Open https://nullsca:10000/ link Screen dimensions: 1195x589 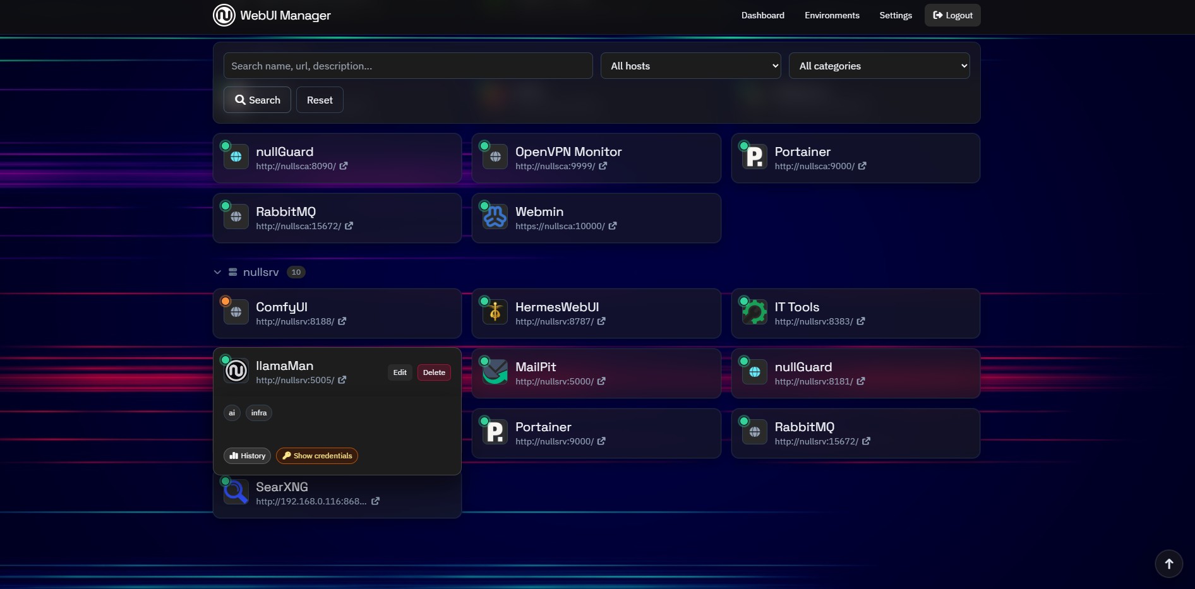click(560, 226)
